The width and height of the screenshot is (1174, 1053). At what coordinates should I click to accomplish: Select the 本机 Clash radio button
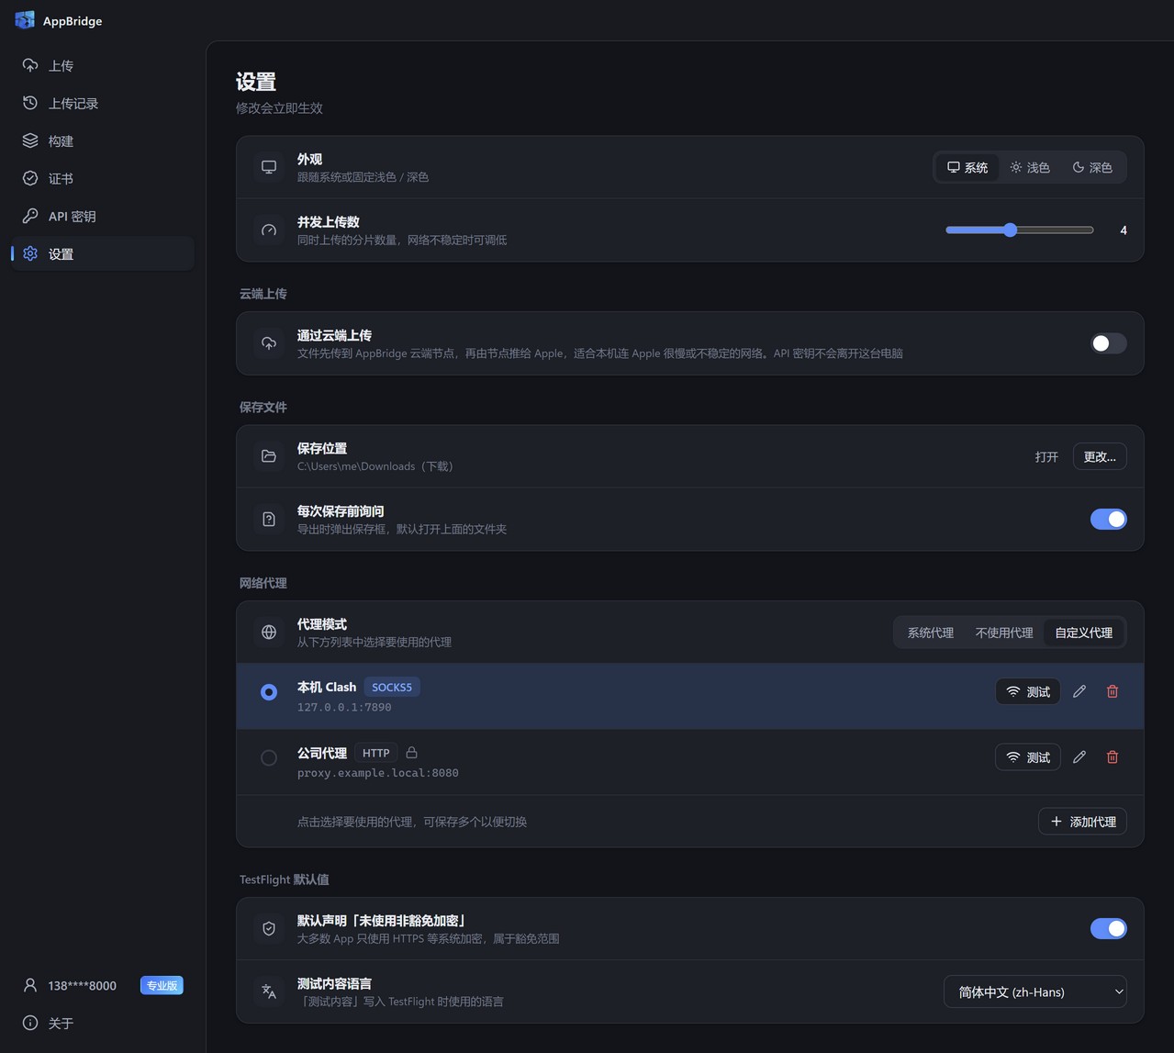click(269, 692)
